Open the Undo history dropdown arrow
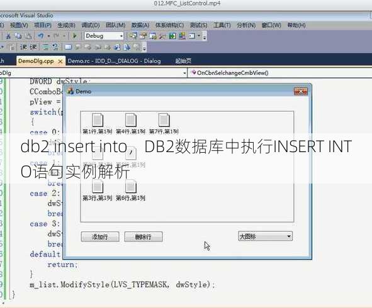Image resolution: width=372 pixels, height=308 pixels. point(48,36)
